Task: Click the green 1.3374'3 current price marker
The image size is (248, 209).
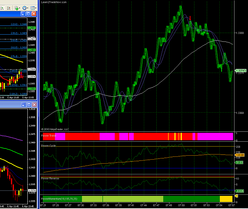Action: pyautogui.click(x=241, y=70)
